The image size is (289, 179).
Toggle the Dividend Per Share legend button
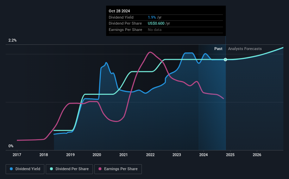[x=69, y=169]
